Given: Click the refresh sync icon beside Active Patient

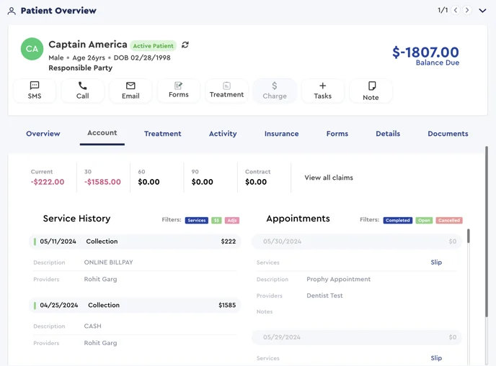Looking at the screenshot, I should click(185, 45).
